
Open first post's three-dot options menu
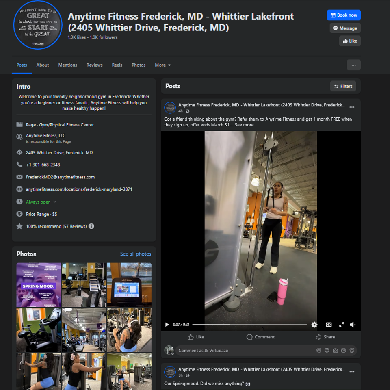coord(352,107)
